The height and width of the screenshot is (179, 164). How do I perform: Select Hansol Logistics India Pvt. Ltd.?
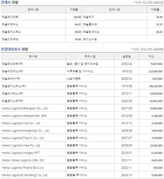click(x=21, y=145)
